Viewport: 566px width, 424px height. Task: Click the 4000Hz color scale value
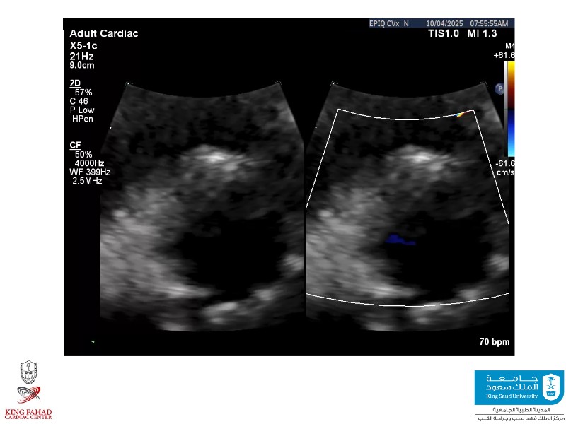(90, 163)
